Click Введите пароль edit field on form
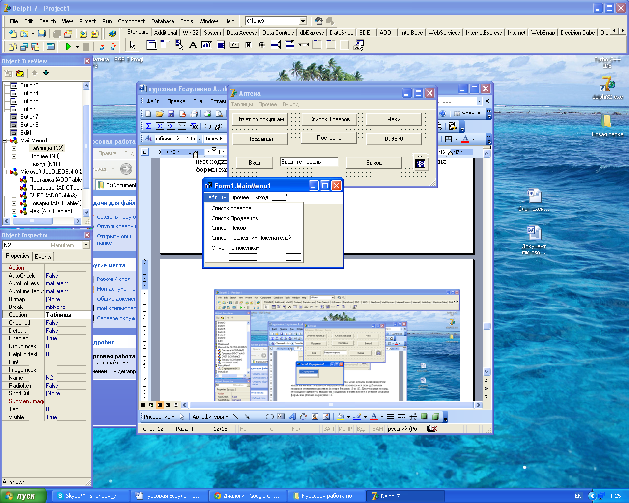 309,162
